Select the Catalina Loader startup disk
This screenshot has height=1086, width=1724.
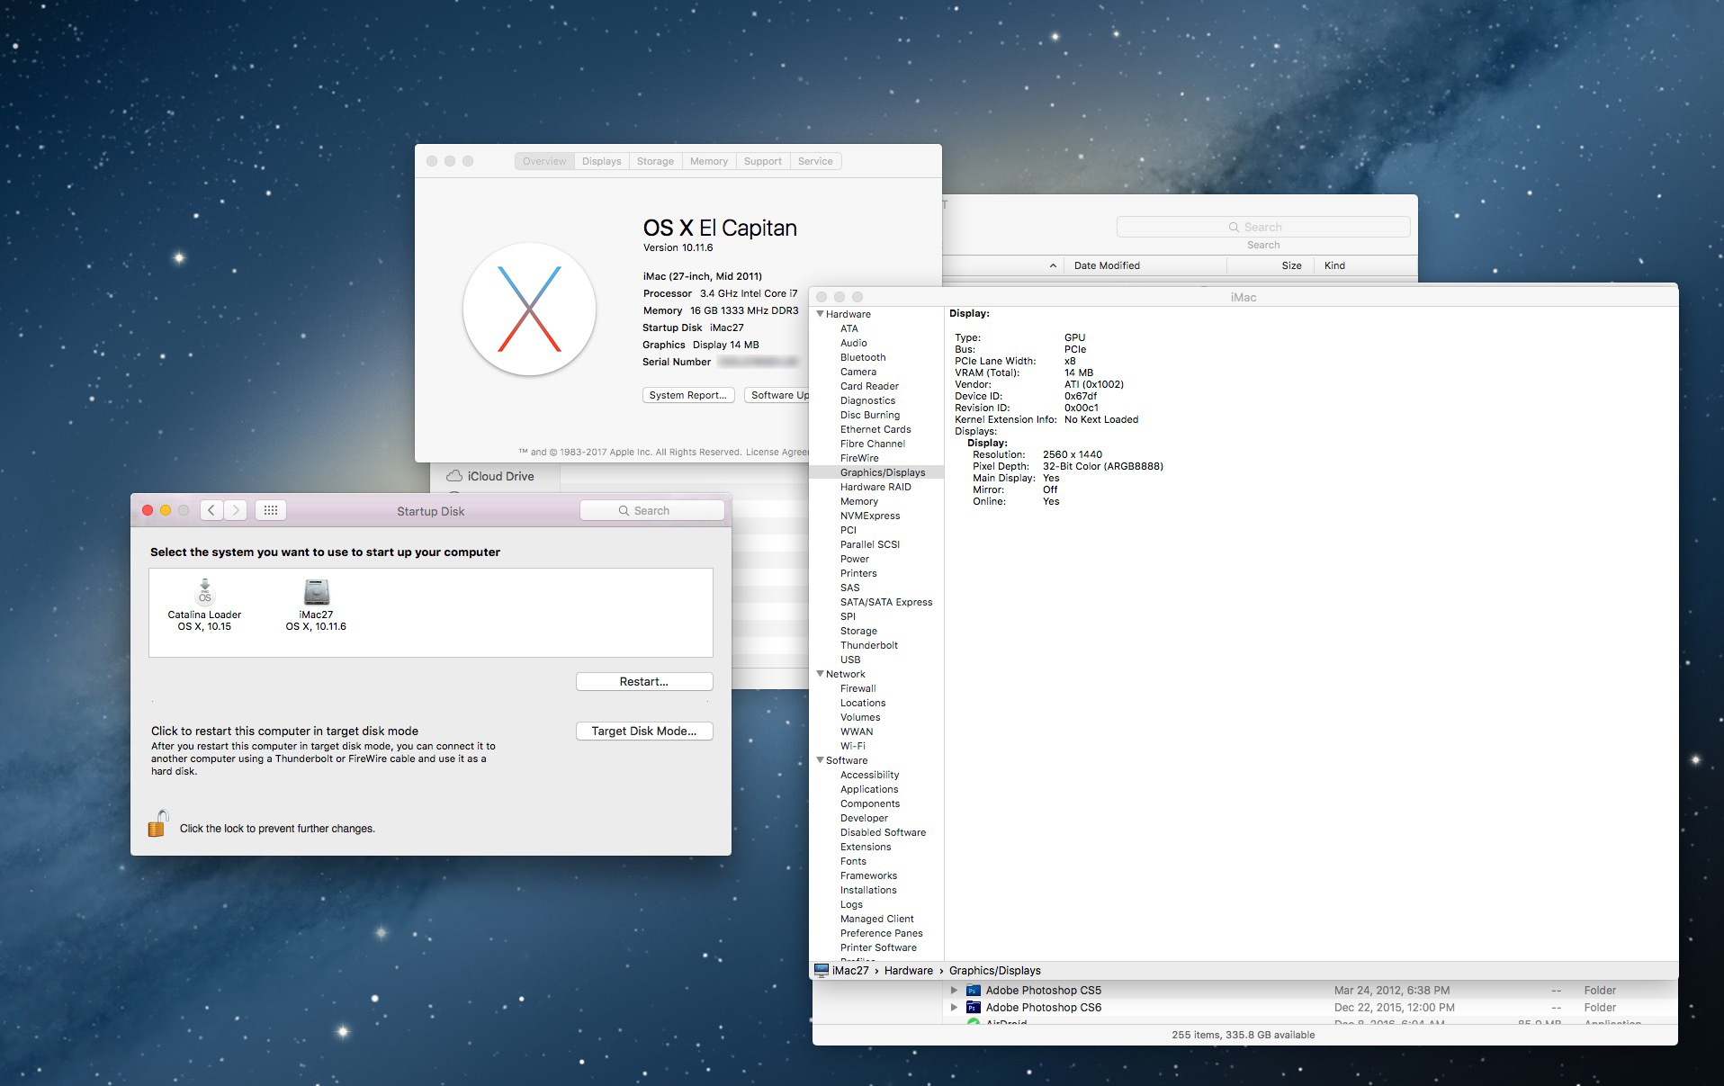pyautogui.click(x=204, y=592)
